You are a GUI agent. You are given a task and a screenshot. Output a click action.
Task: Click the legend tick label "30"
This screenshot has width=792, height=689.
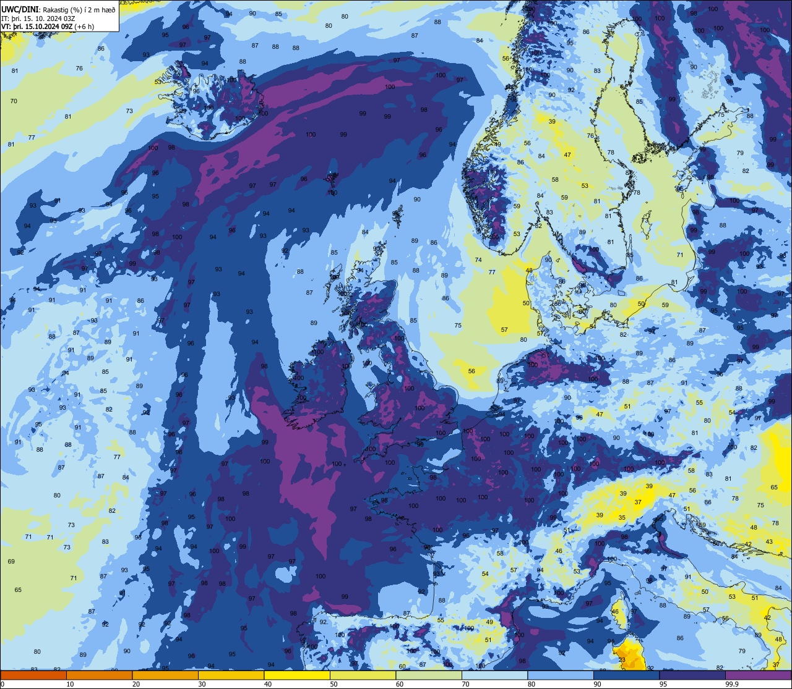coord(202,684)
